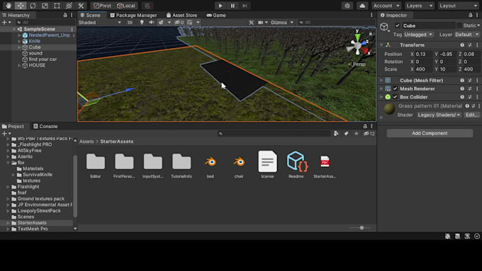The height and width of the screenshot is (271, 482).
Task: Open the Tag Untagged dropdown
Action: coord(418,35)
